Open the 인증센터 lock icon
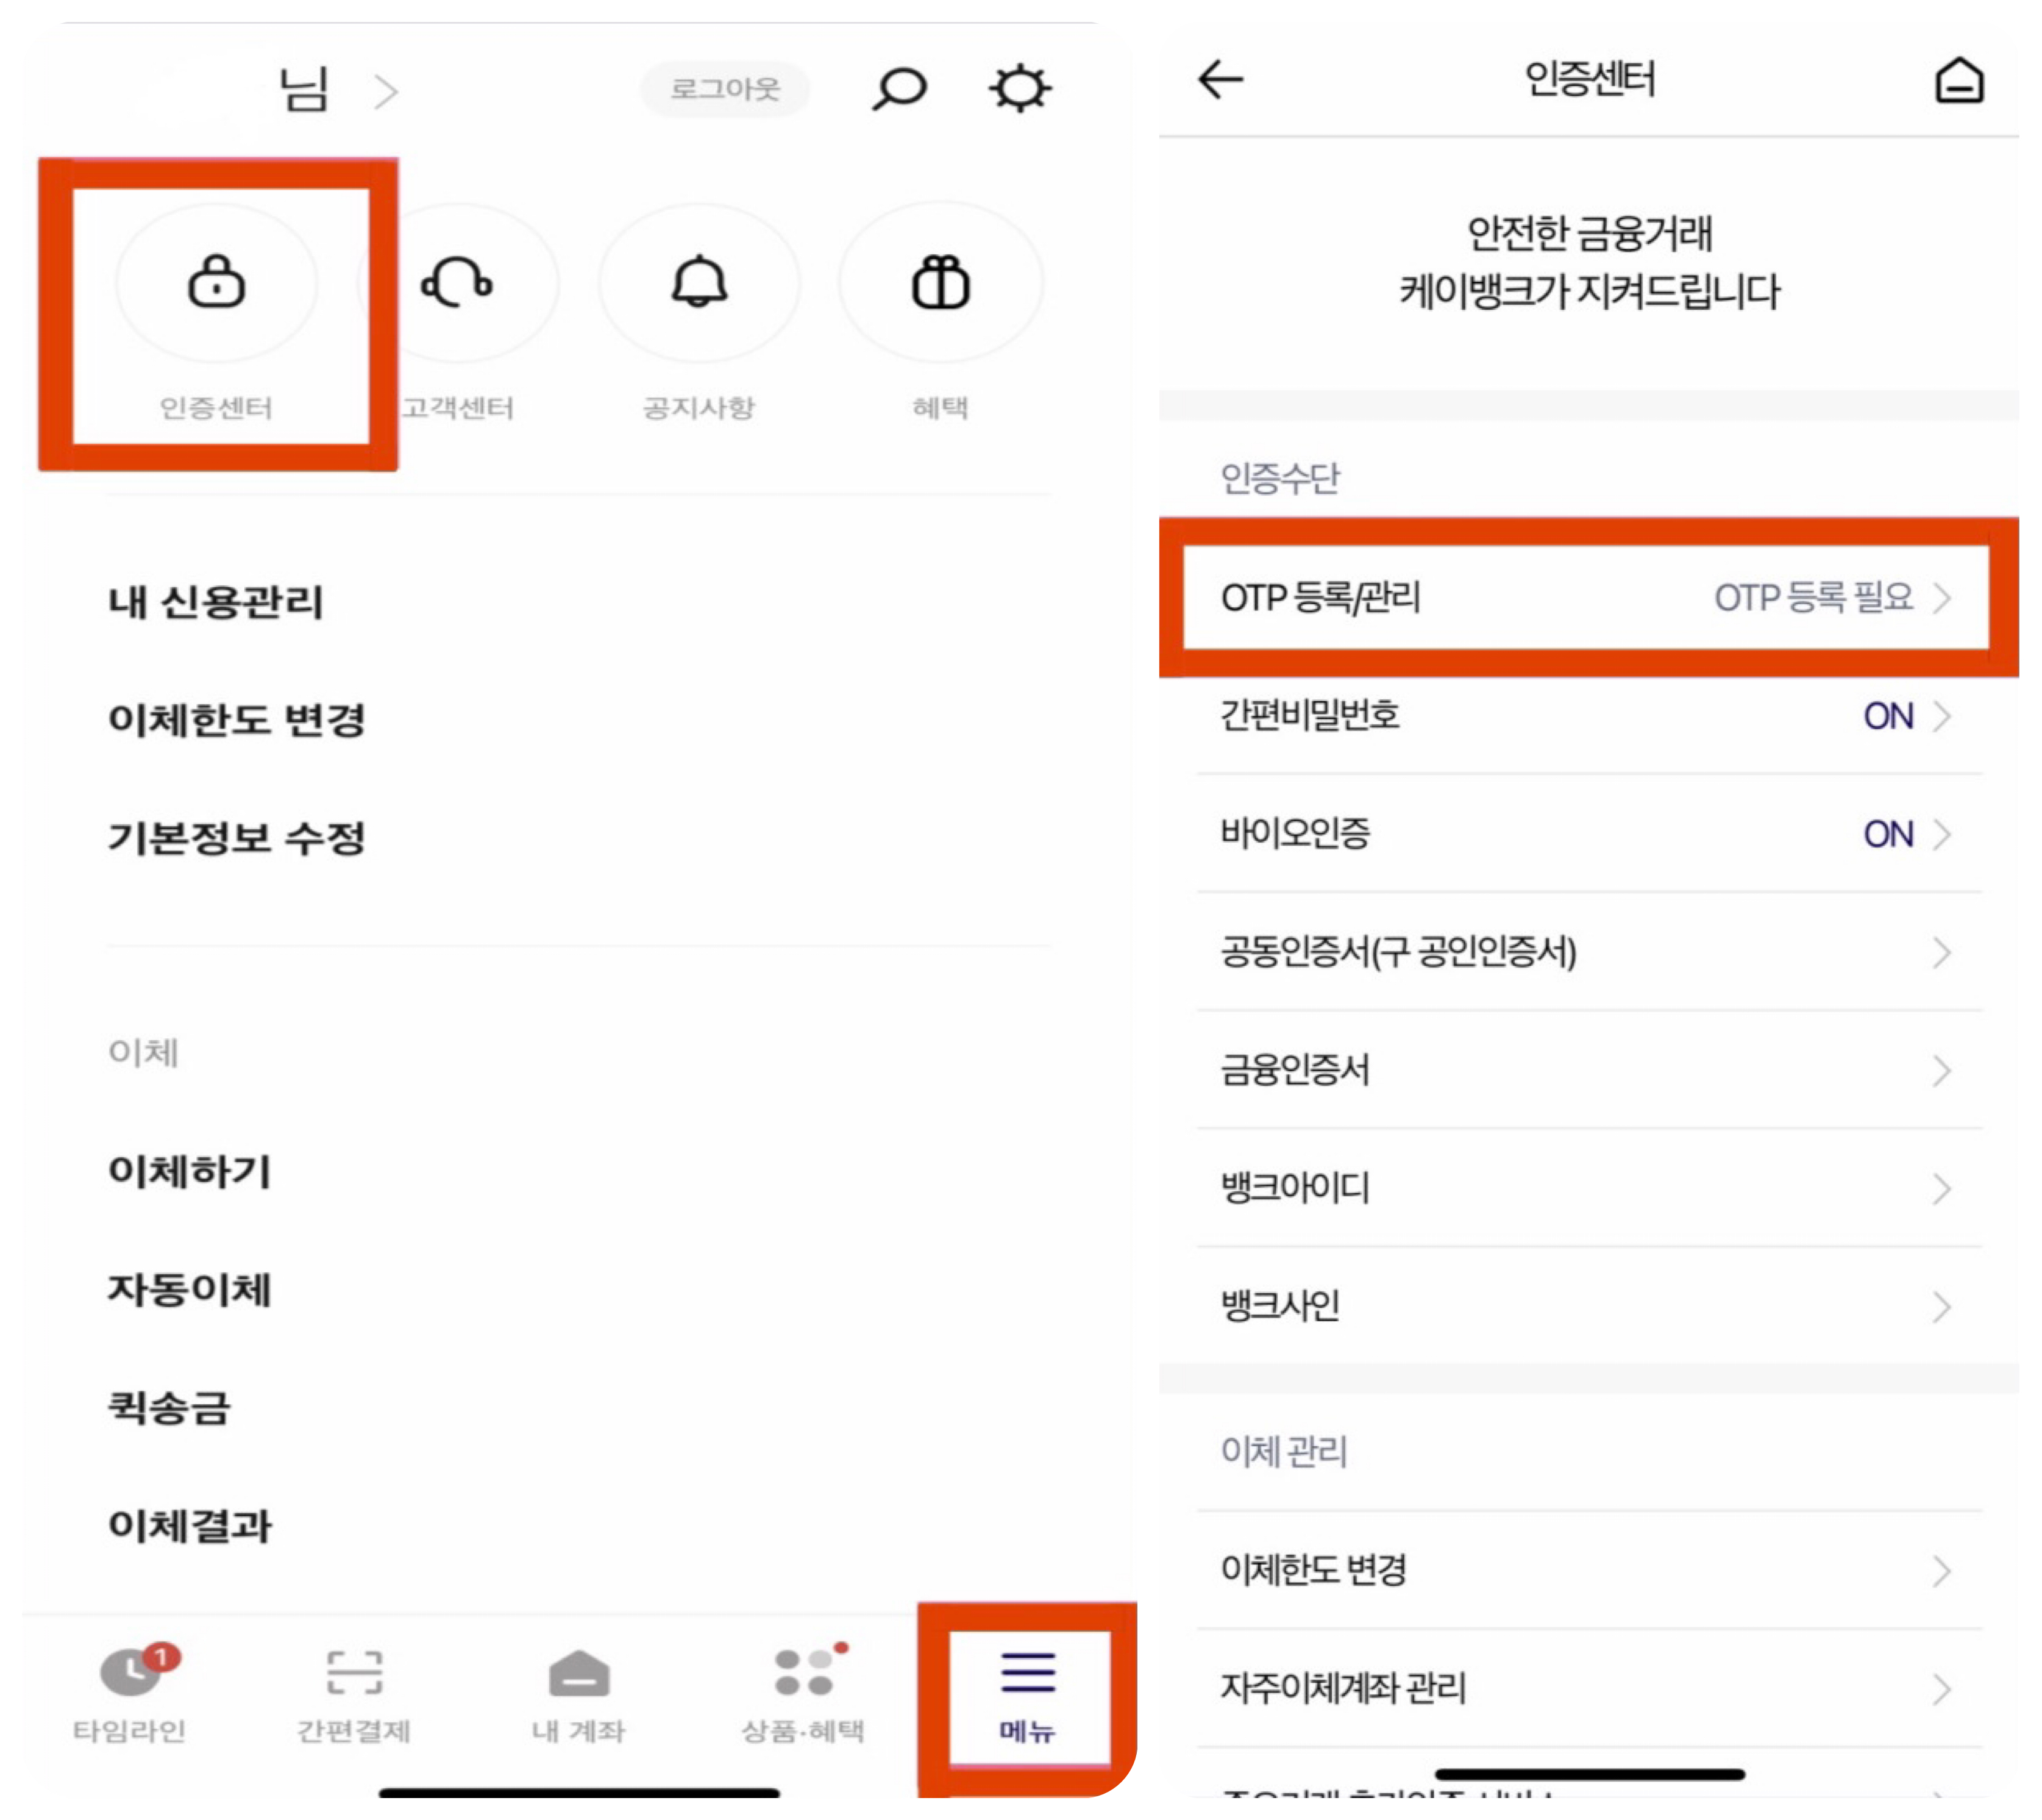The image size is (2042, 1820). click(x=217, y=283)
